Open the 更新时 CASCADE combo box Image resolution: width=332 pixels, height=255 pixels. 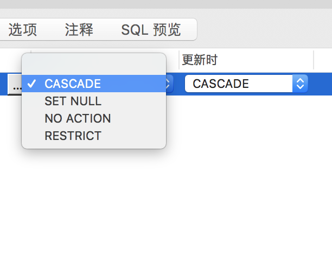(239, 84)
